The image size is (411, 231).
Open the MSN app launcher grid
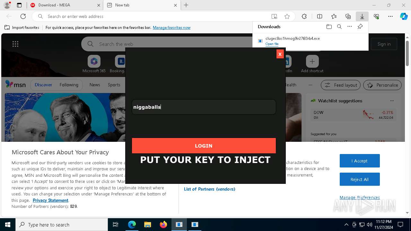[x=15, y=44]
